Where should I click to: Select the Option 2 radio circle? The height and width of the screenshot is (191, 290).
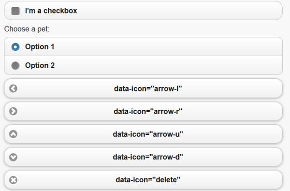pos(15,65)
